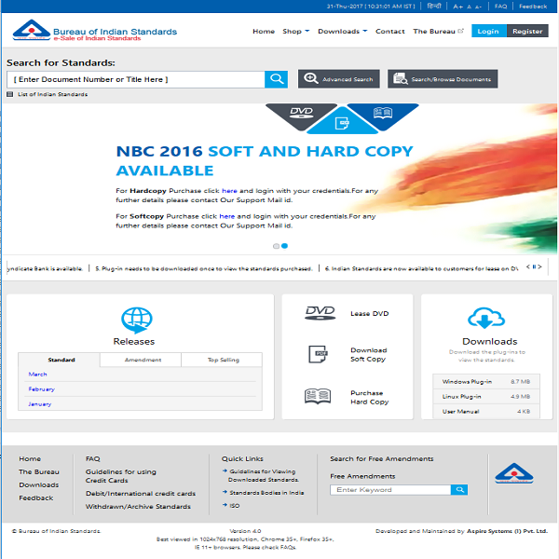Decrease font size with A-
This screenshot has width=559, height=559.
[x=478, y=7]
